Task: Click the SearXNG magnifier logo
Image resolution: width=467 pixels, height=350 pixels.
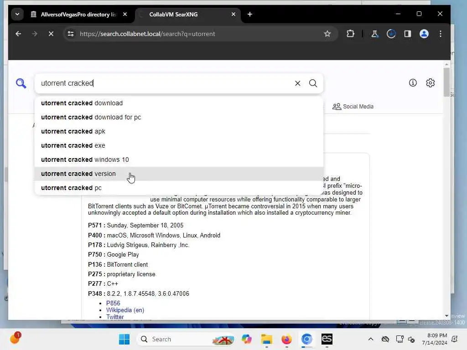Action: point(21,83)
